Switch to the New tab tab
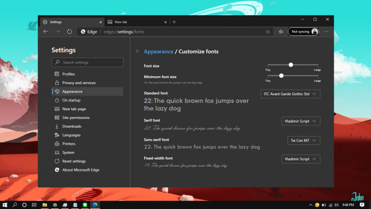371x209 pixels. click(137, 22)
